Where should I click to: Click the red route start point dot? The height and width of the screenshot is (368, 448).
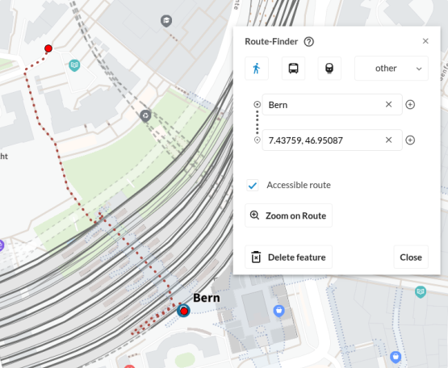click(x=48, y=48)
